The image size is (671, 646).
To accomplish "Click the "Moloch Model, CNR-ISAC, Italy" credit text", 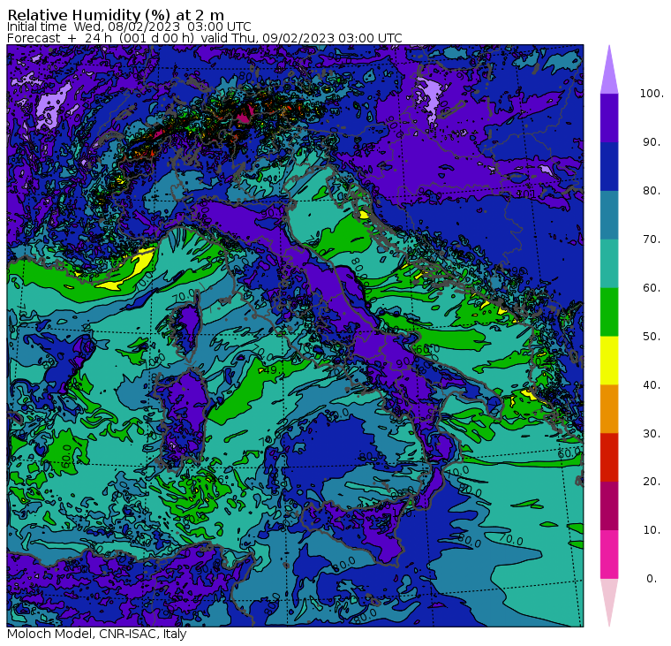I will (x=97, y=634).
